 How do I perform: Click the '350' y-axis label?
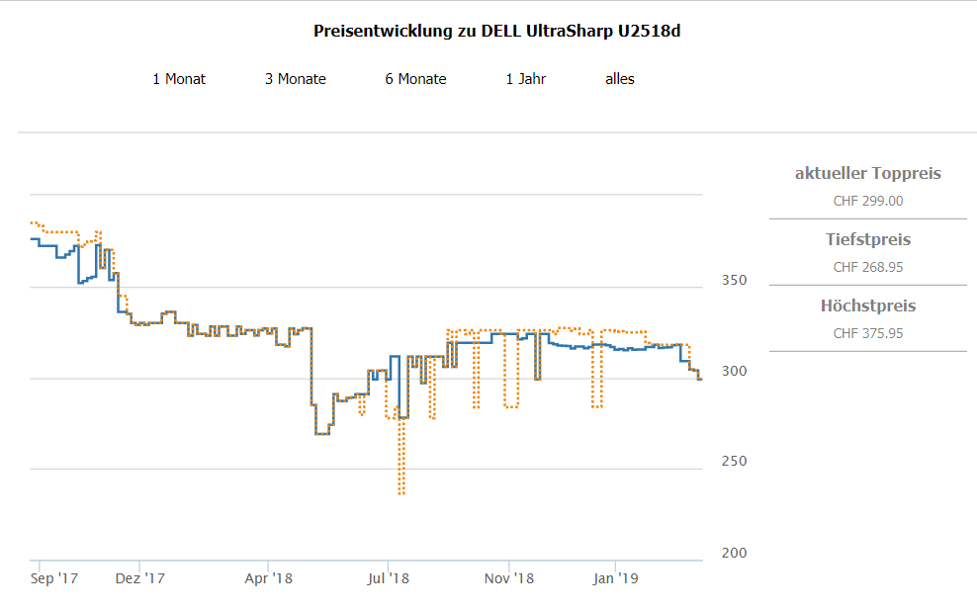point(734,281)
